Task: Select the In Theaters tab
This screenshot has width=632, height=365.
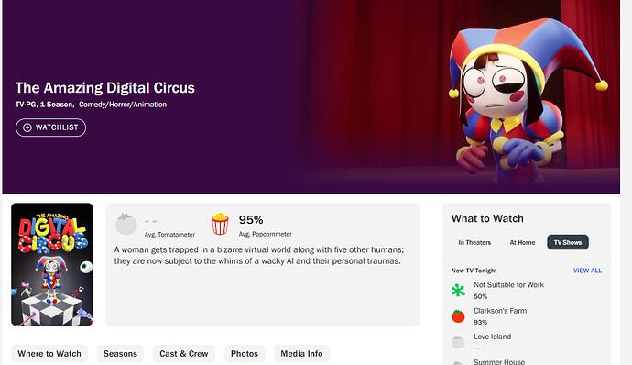Action: pos(474,242)
